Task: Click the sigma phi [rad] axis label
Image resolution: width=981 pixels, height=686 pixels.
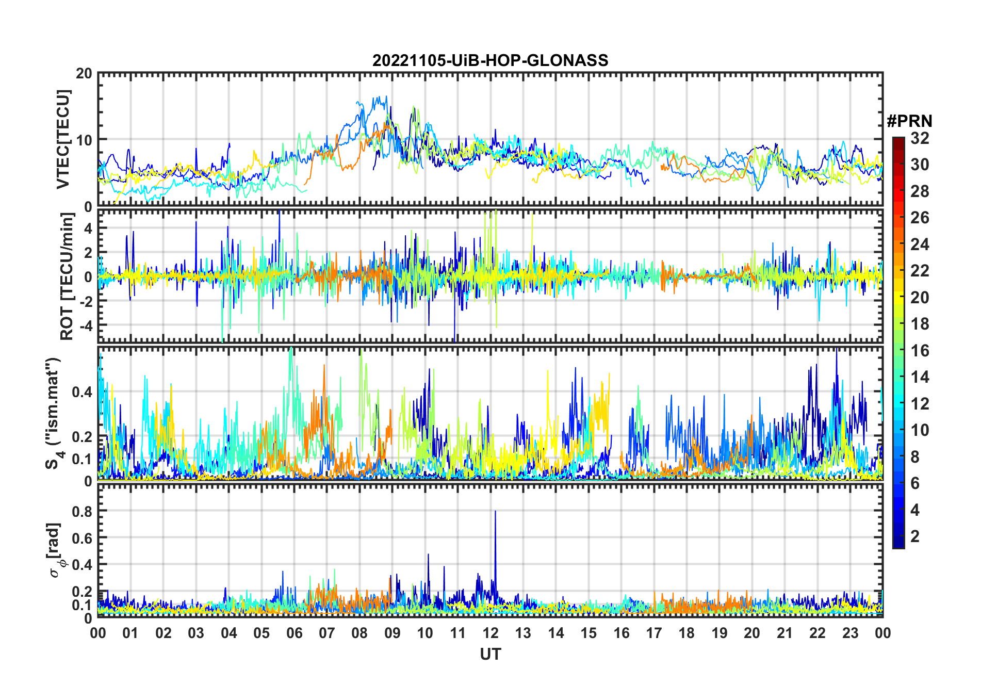Action: point(56,550)
